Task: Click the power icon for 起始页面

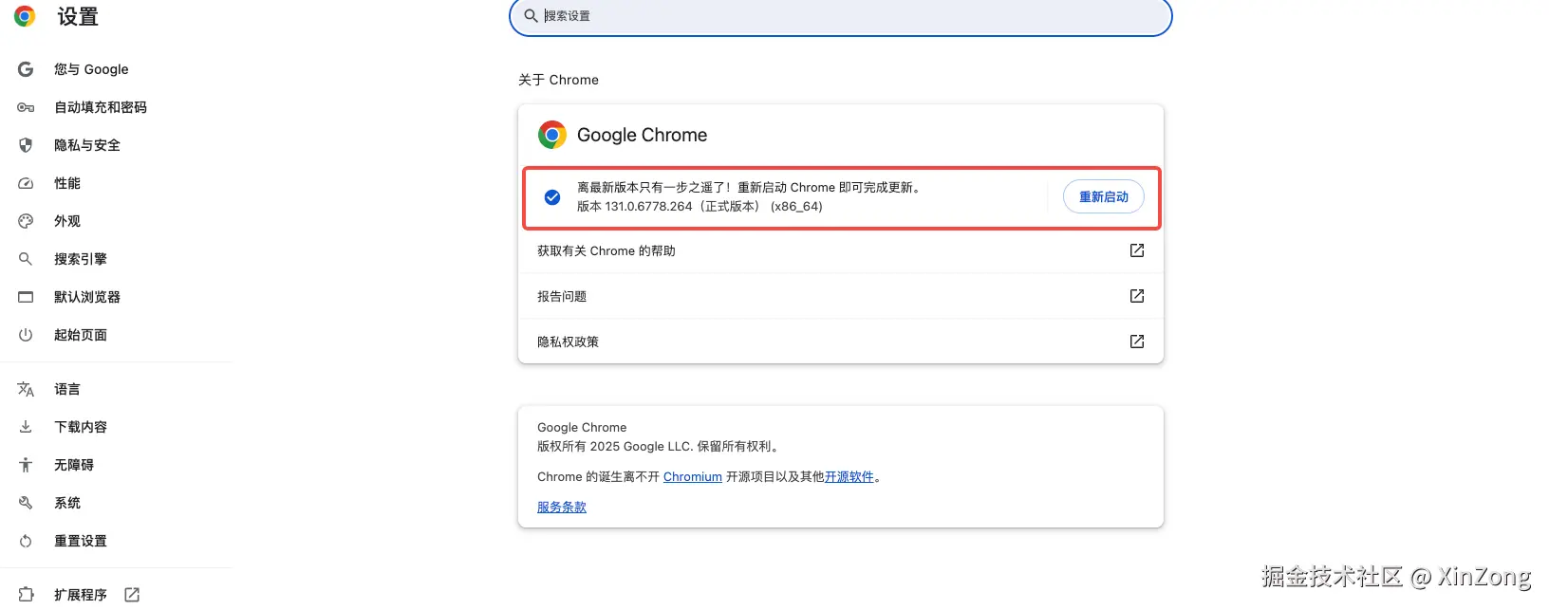Action: point(26,335)
